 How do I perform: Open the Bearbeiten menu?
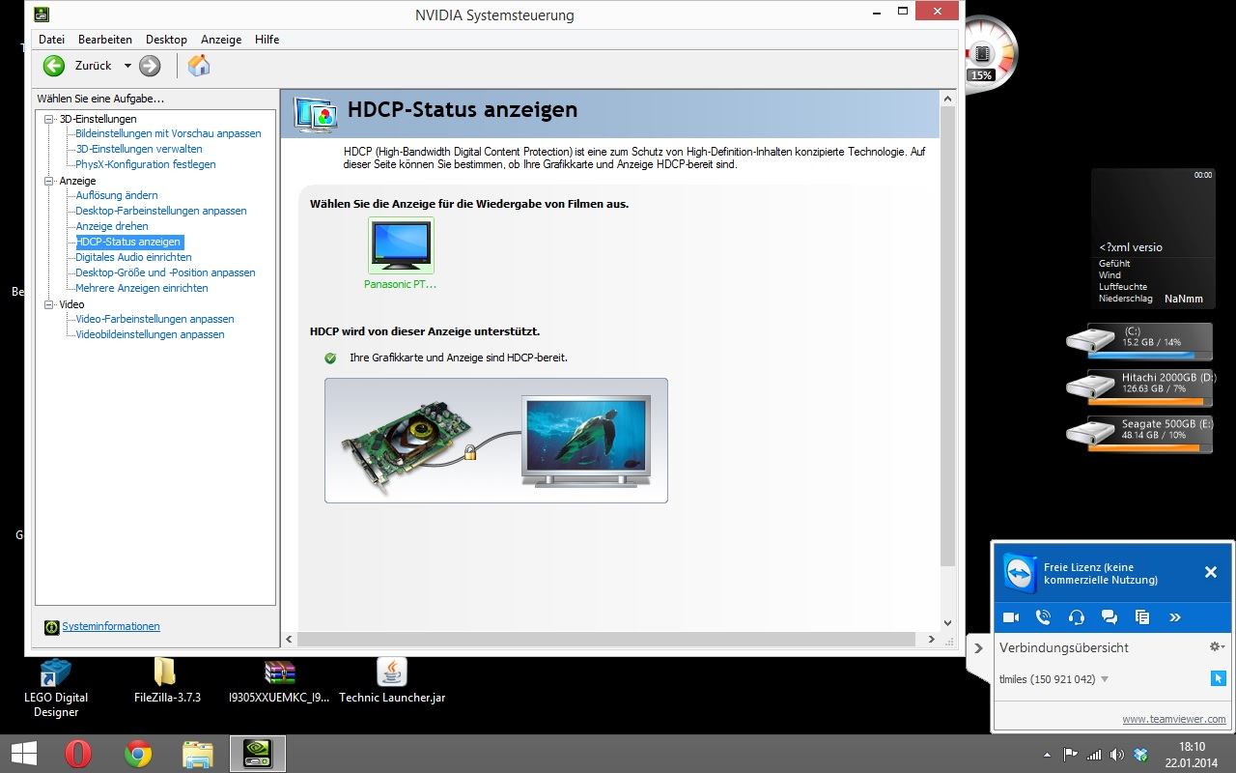pyautogui.click(x=105, y=40)
